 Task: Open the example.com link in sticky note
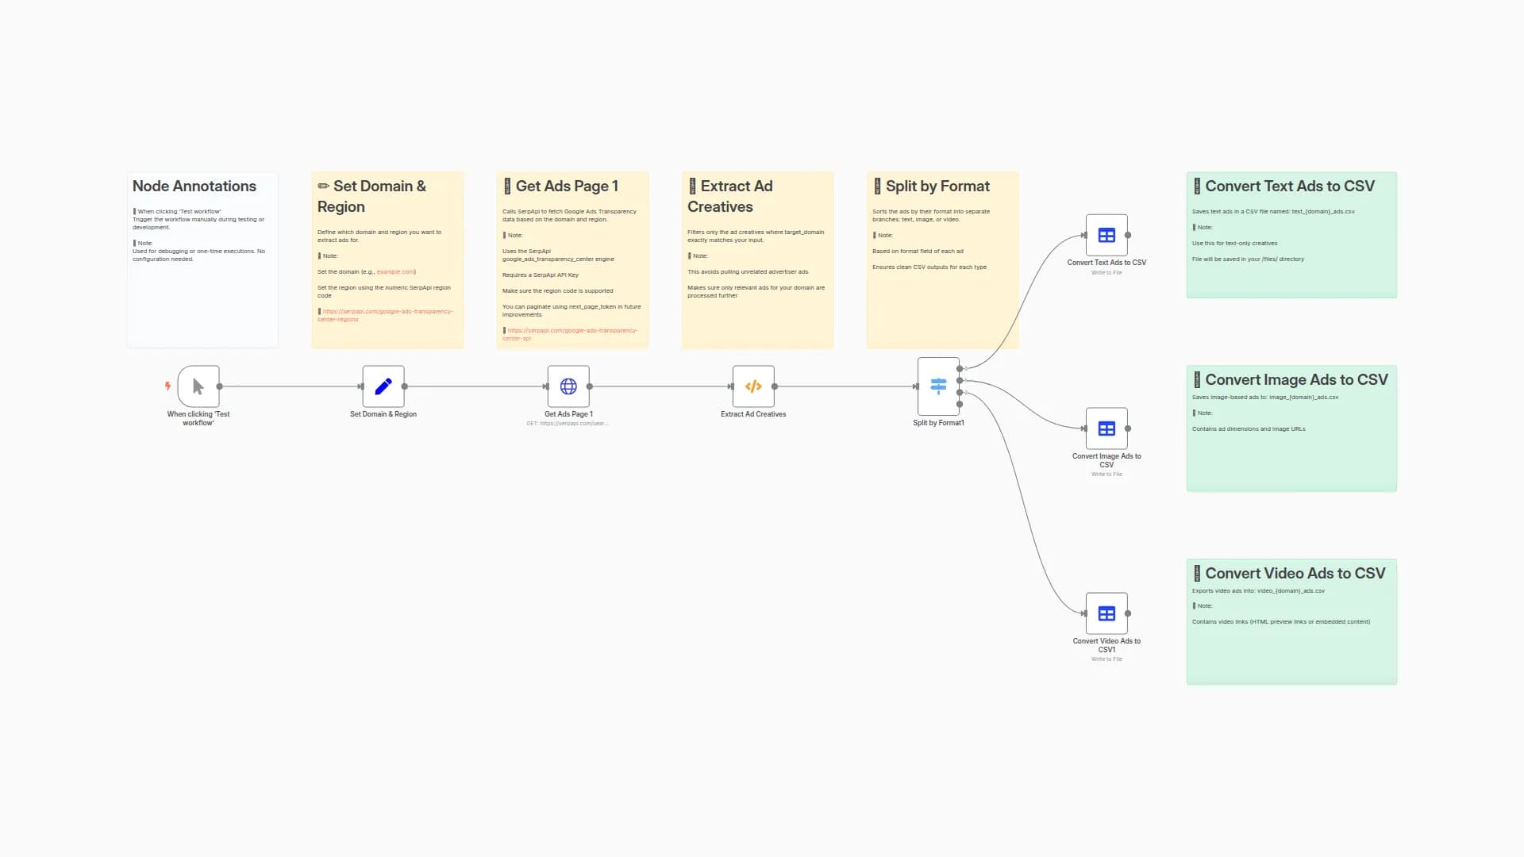(395, 272)
